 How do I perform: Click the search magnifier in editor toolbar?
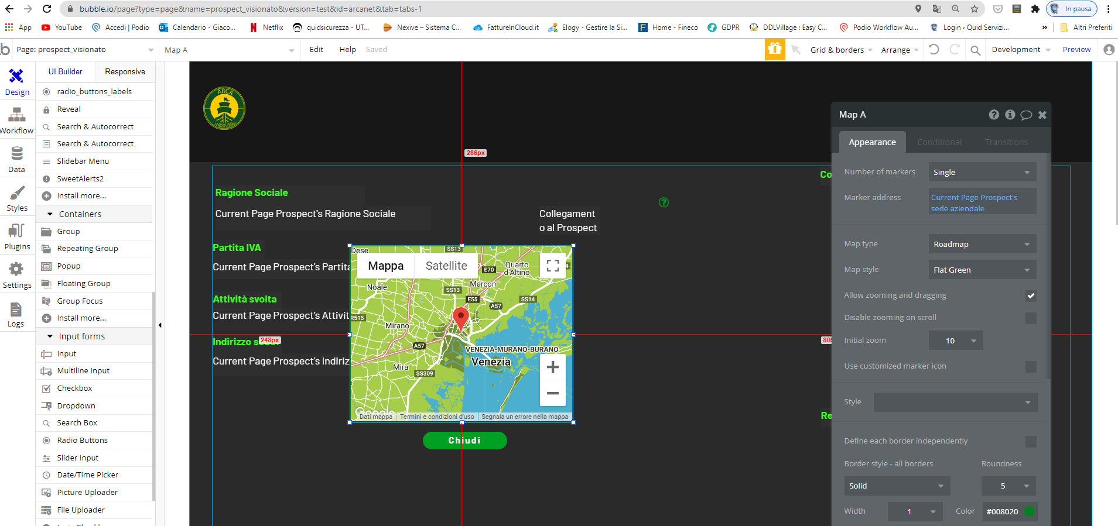coord(975,50)
